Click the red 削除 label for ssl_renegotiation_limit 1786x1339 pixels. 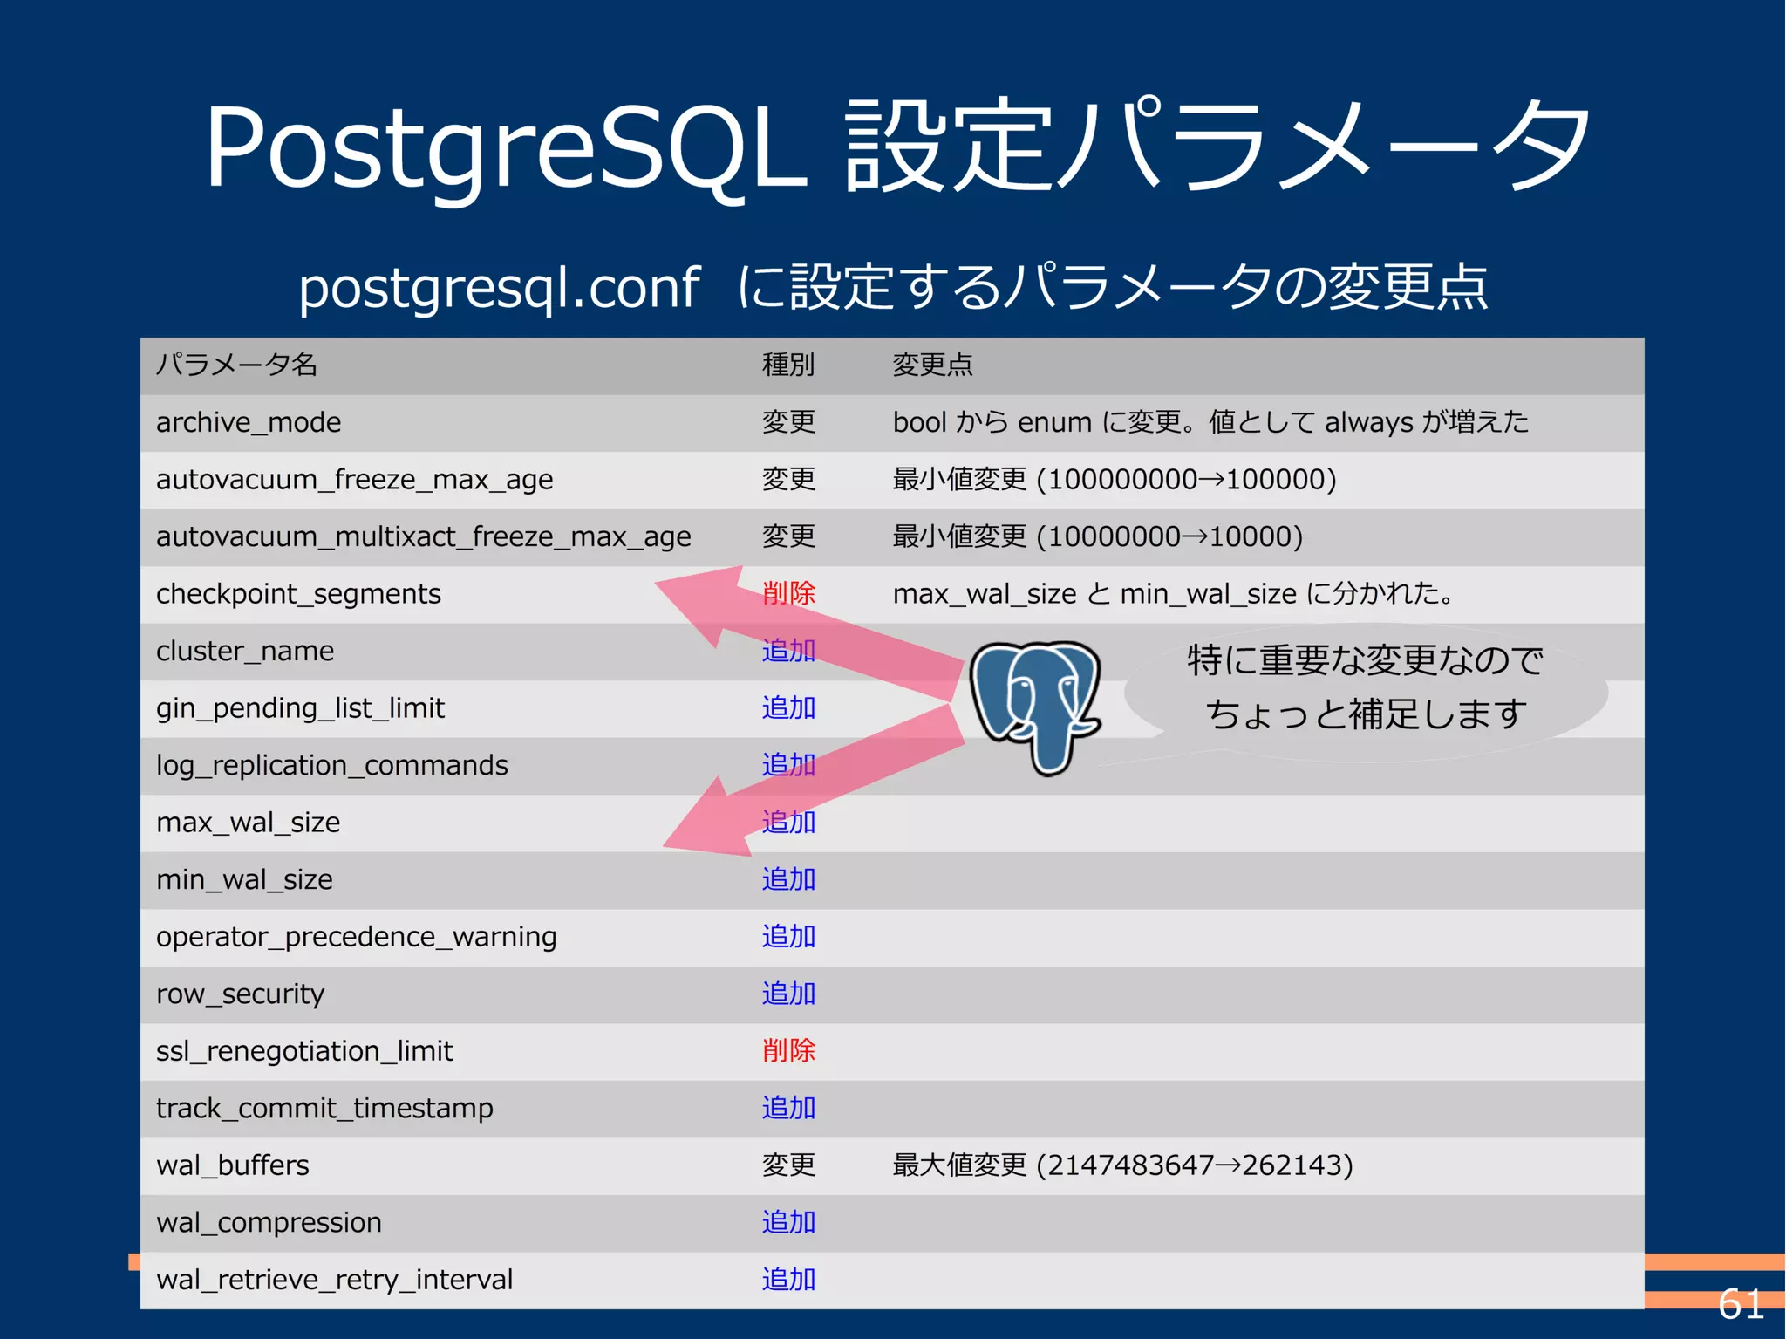click(x=787, y=1051)
